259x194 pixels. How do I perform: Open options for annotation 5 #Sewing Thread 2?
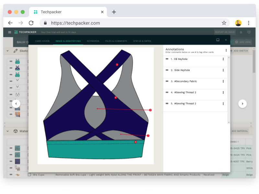(223, 103)
